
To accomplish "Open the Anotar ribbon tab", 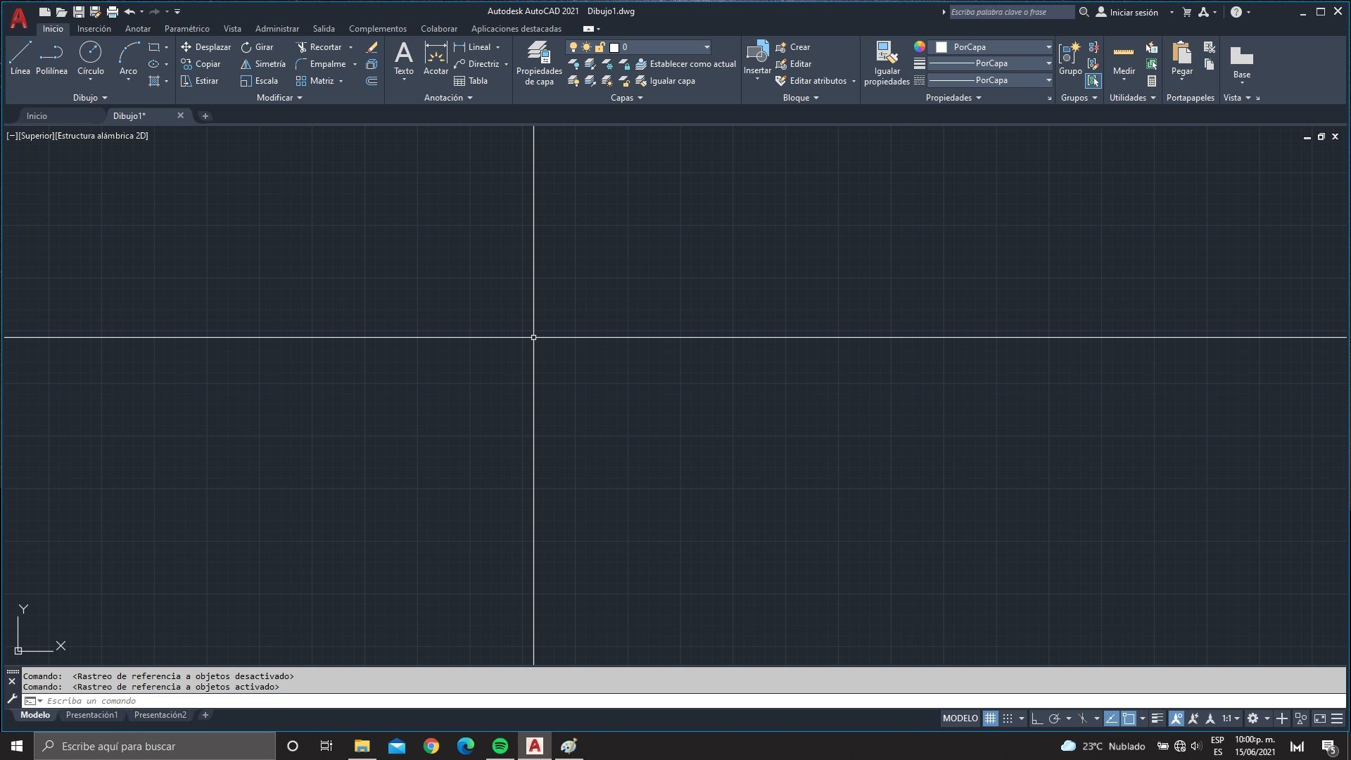I will (x=138, y=29).
